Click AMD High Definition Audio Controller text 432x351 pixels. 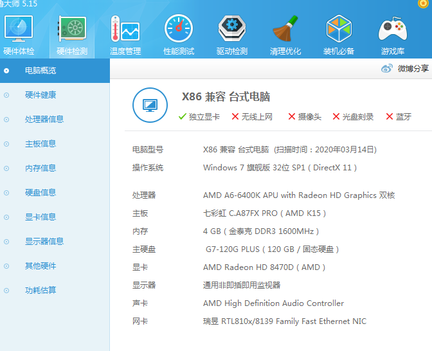click(x=273, y=303)
